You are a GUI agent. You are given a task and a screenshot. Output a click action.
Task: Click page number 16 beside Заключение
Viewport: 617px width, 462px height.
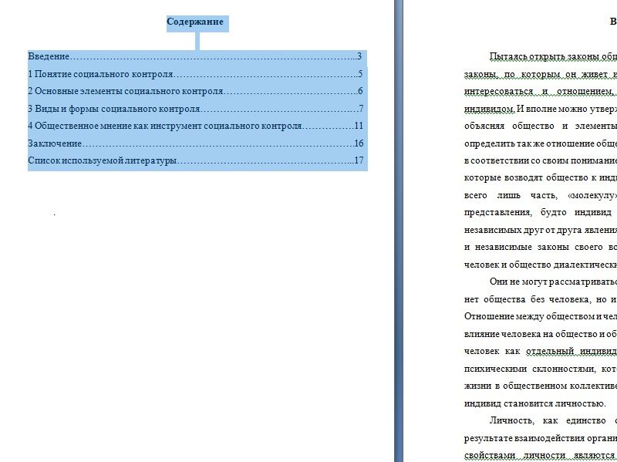359,143
